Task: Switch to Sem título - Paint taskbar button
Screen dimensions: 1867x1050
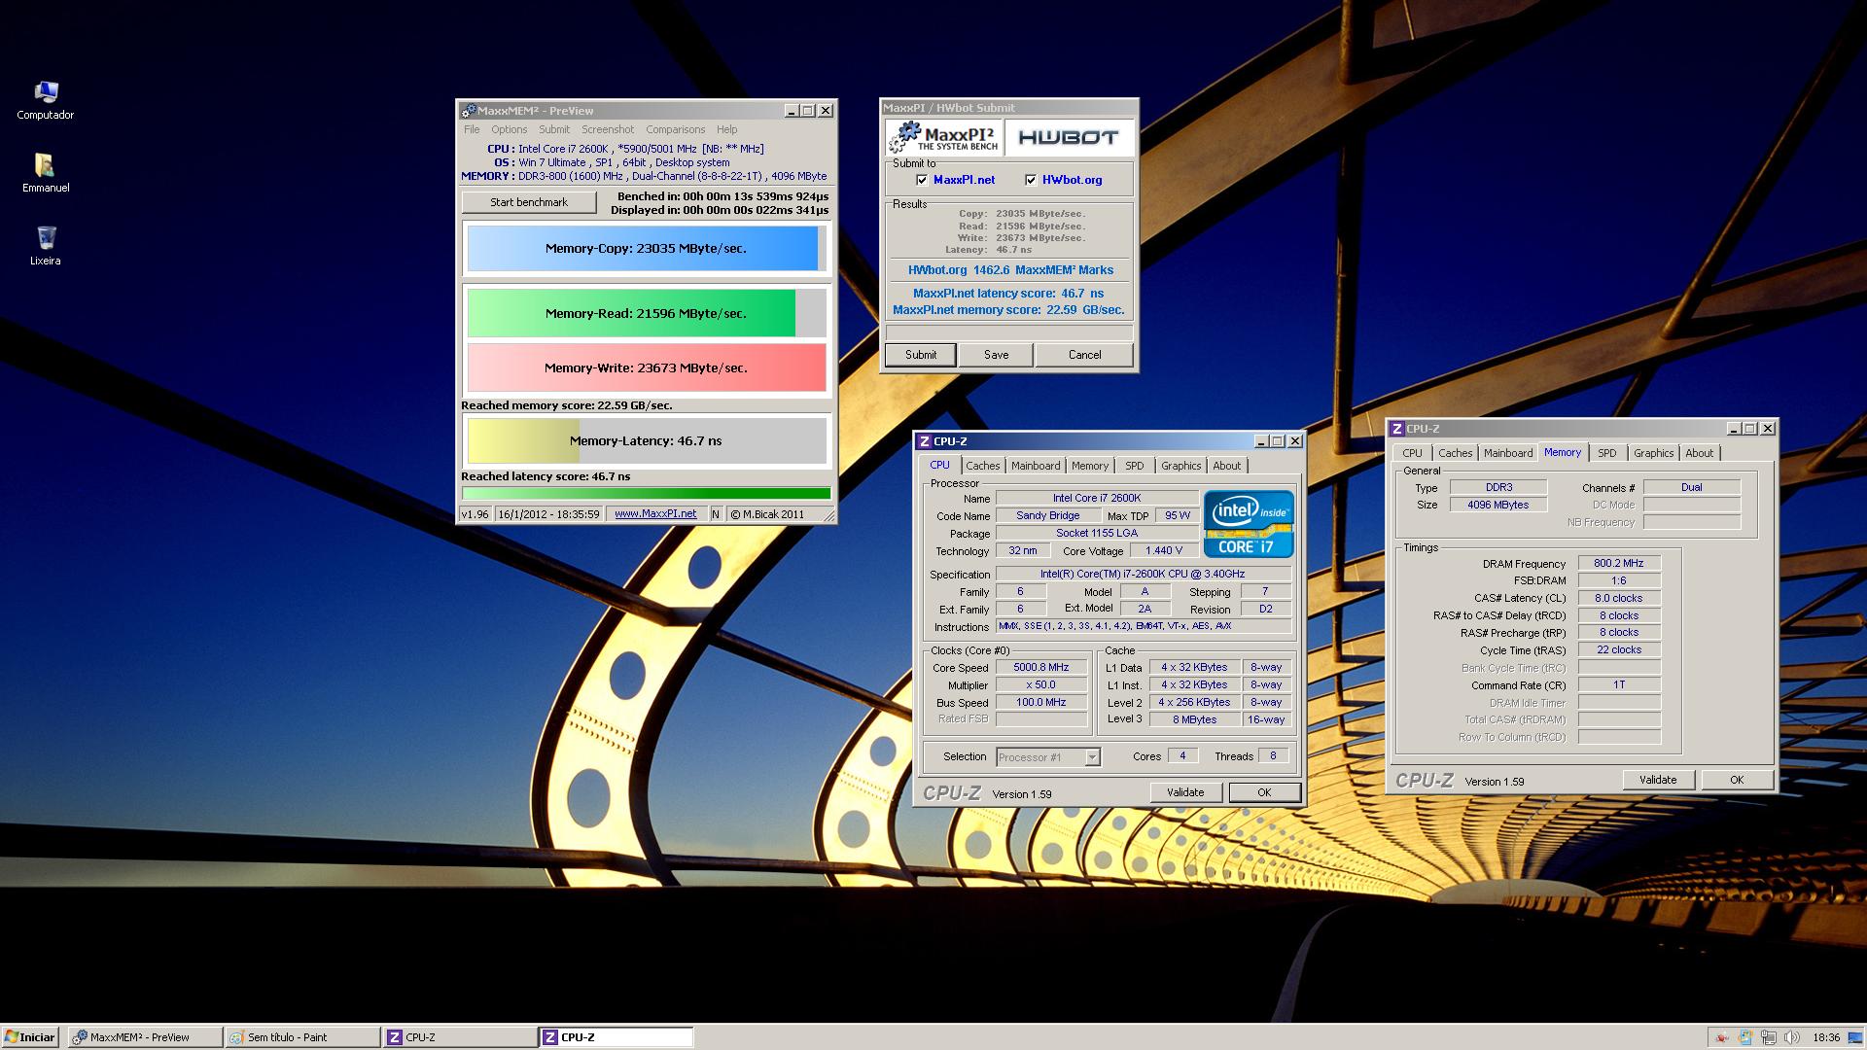Action: [302, 1037]
